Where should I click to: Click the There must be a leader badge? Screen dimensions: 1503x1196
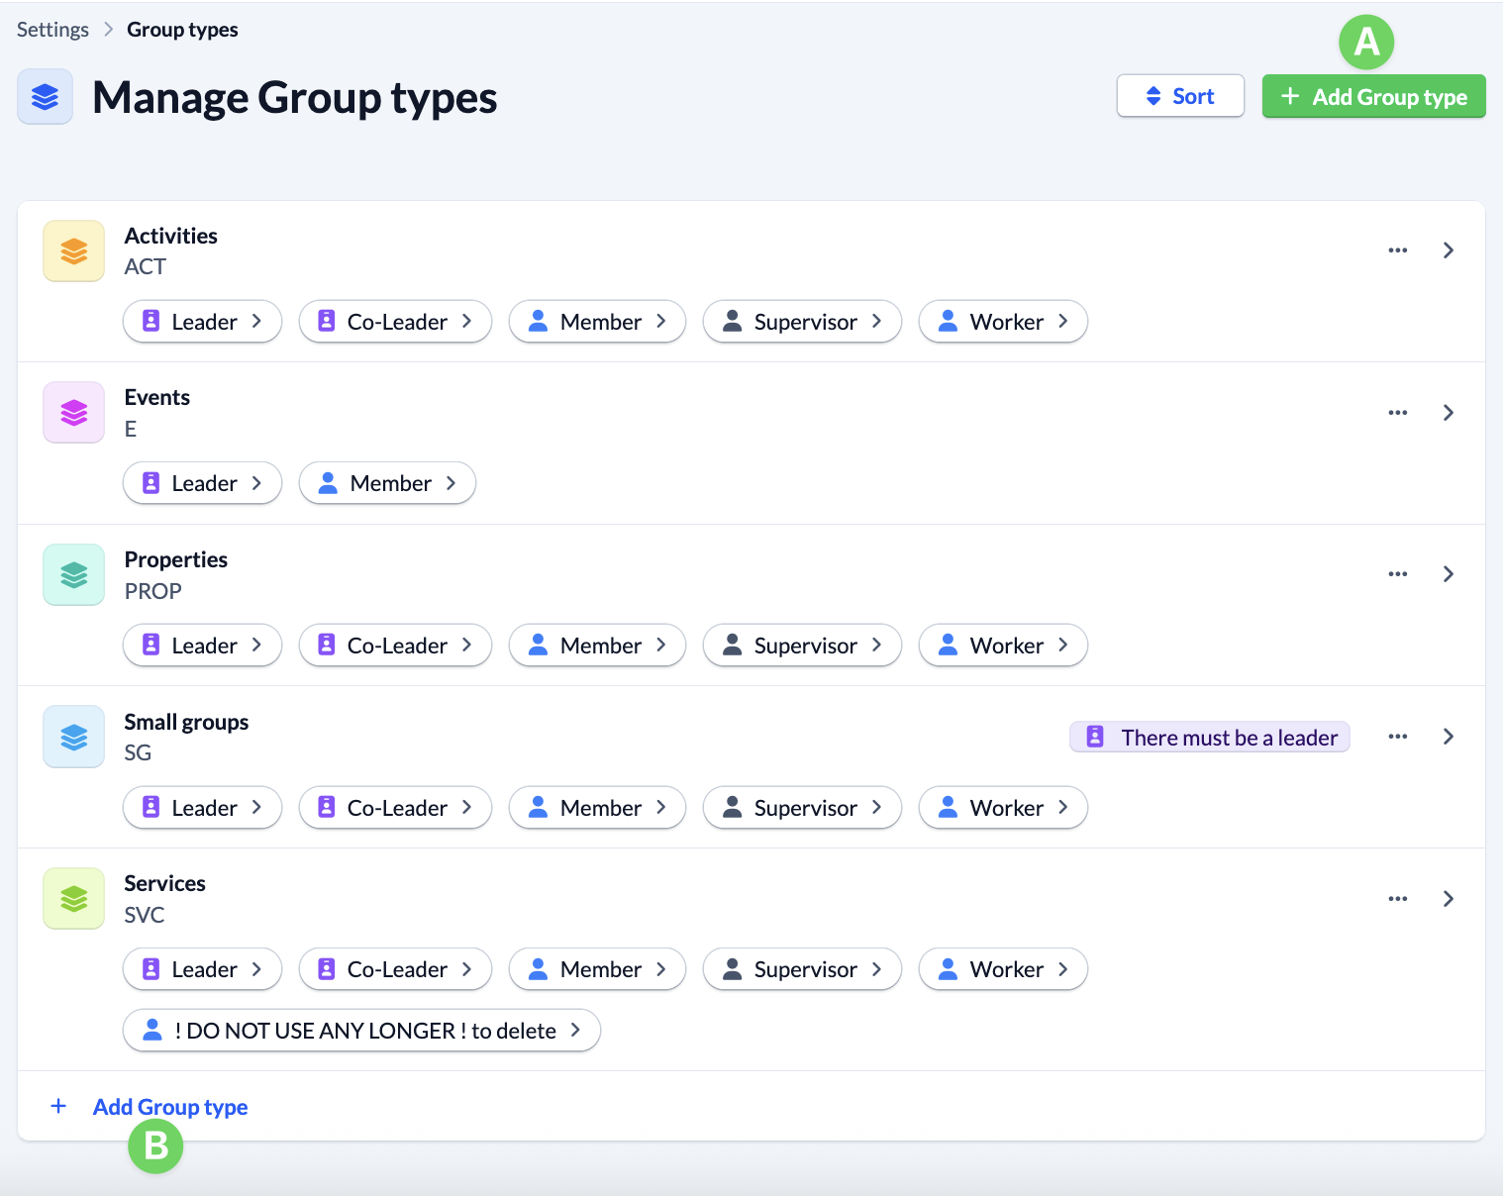1209,738
